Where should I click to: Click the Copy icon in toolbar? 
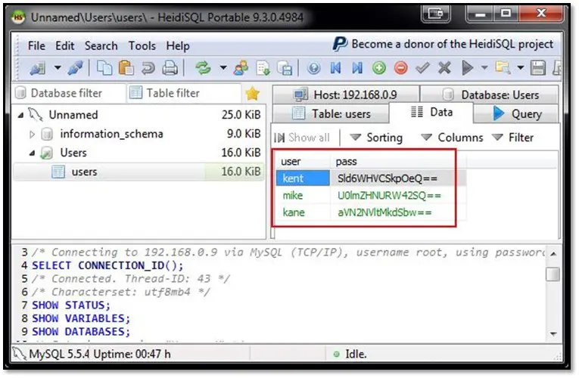[106, 68]
